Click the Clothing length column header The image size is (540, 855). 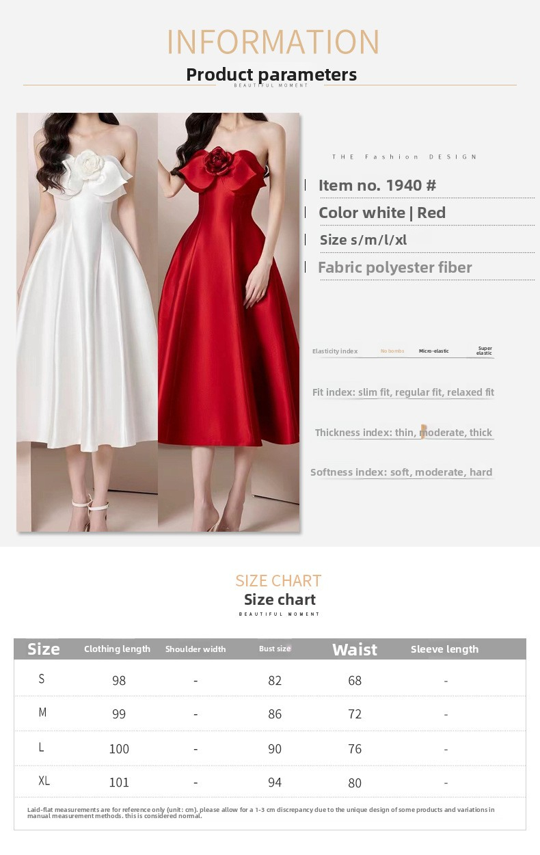coord(117,649)
